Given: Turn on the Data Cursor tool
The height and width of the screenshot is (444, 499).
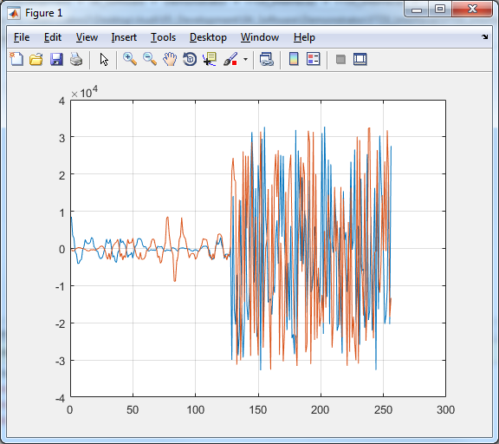Looking at the screenshot, I should click(210, 59).
